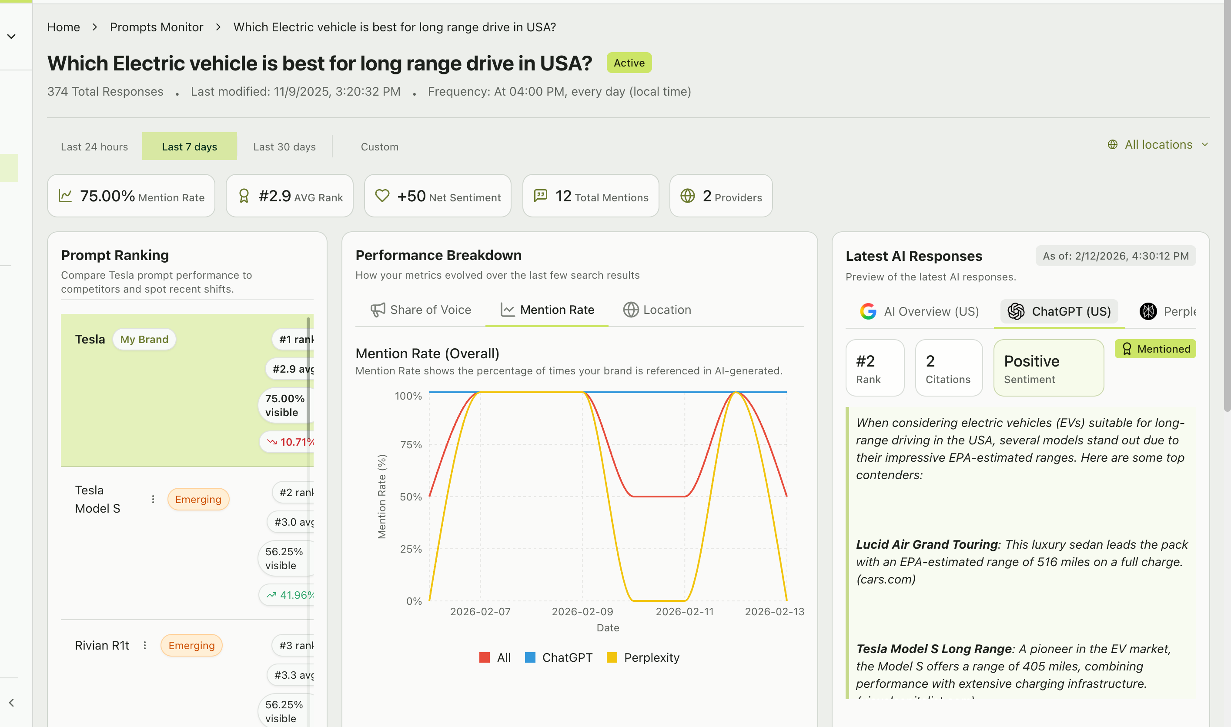
Task: Toggle the Mentioned badge in Latest AI Responses
Action: tap(1155, 349)
